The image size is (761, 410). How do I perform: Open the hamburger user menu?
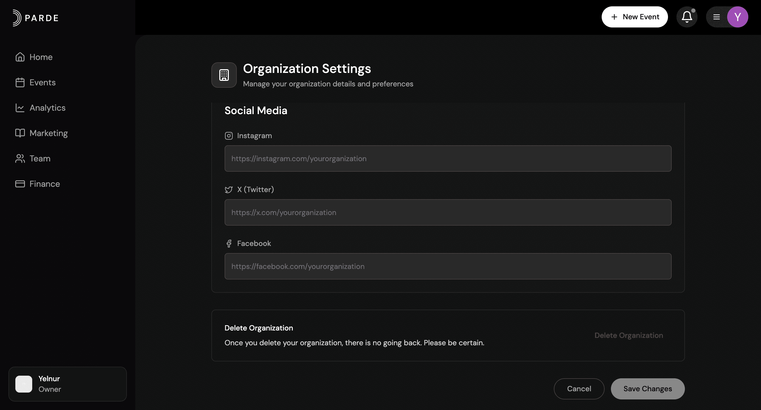click(716, 17)
